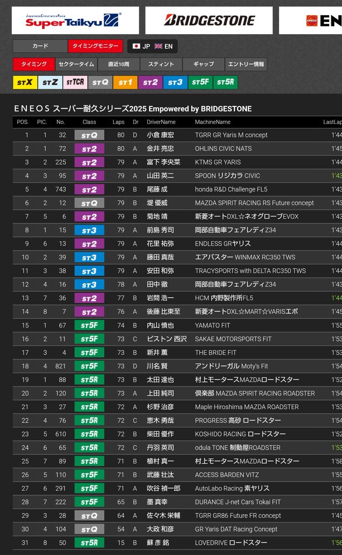
Task: Click the PIC. column header
Action: [42, 122]
